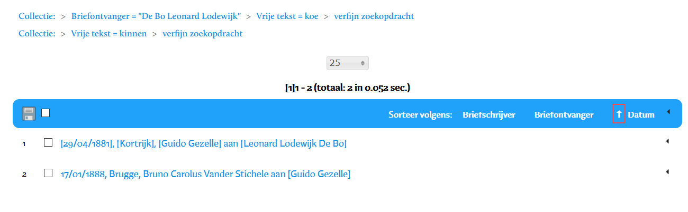The image size is (688, 212).
Task: Click the ascending sort arrow beside Datum
Action: (619, 114)
